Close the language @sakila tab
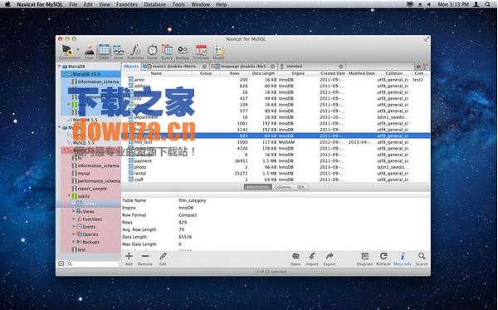The width and height of the screenshot is (498, 310). click(x=272, y=66)
